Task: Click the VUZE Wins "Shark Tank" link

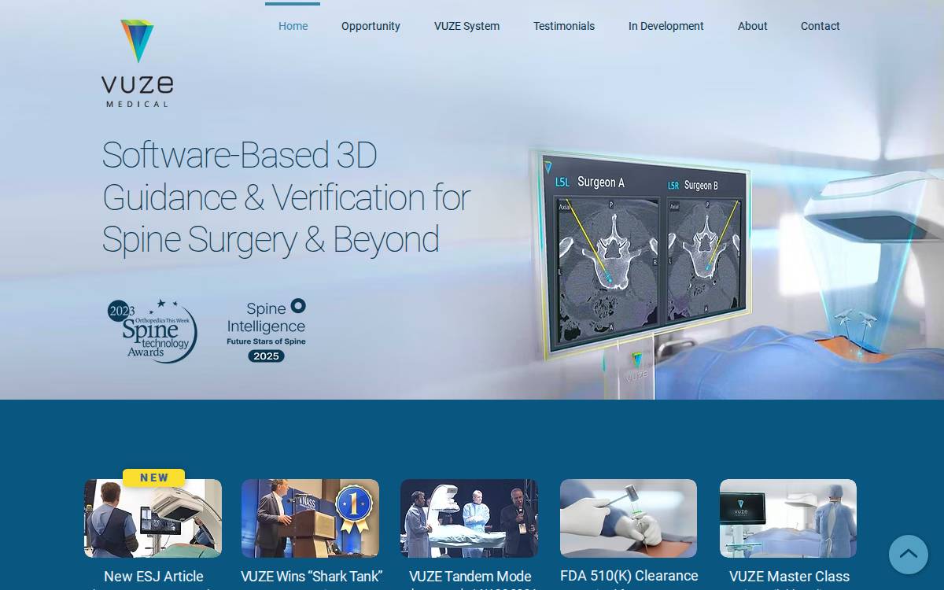Action: pyautogui.click(x=312, y=577)
